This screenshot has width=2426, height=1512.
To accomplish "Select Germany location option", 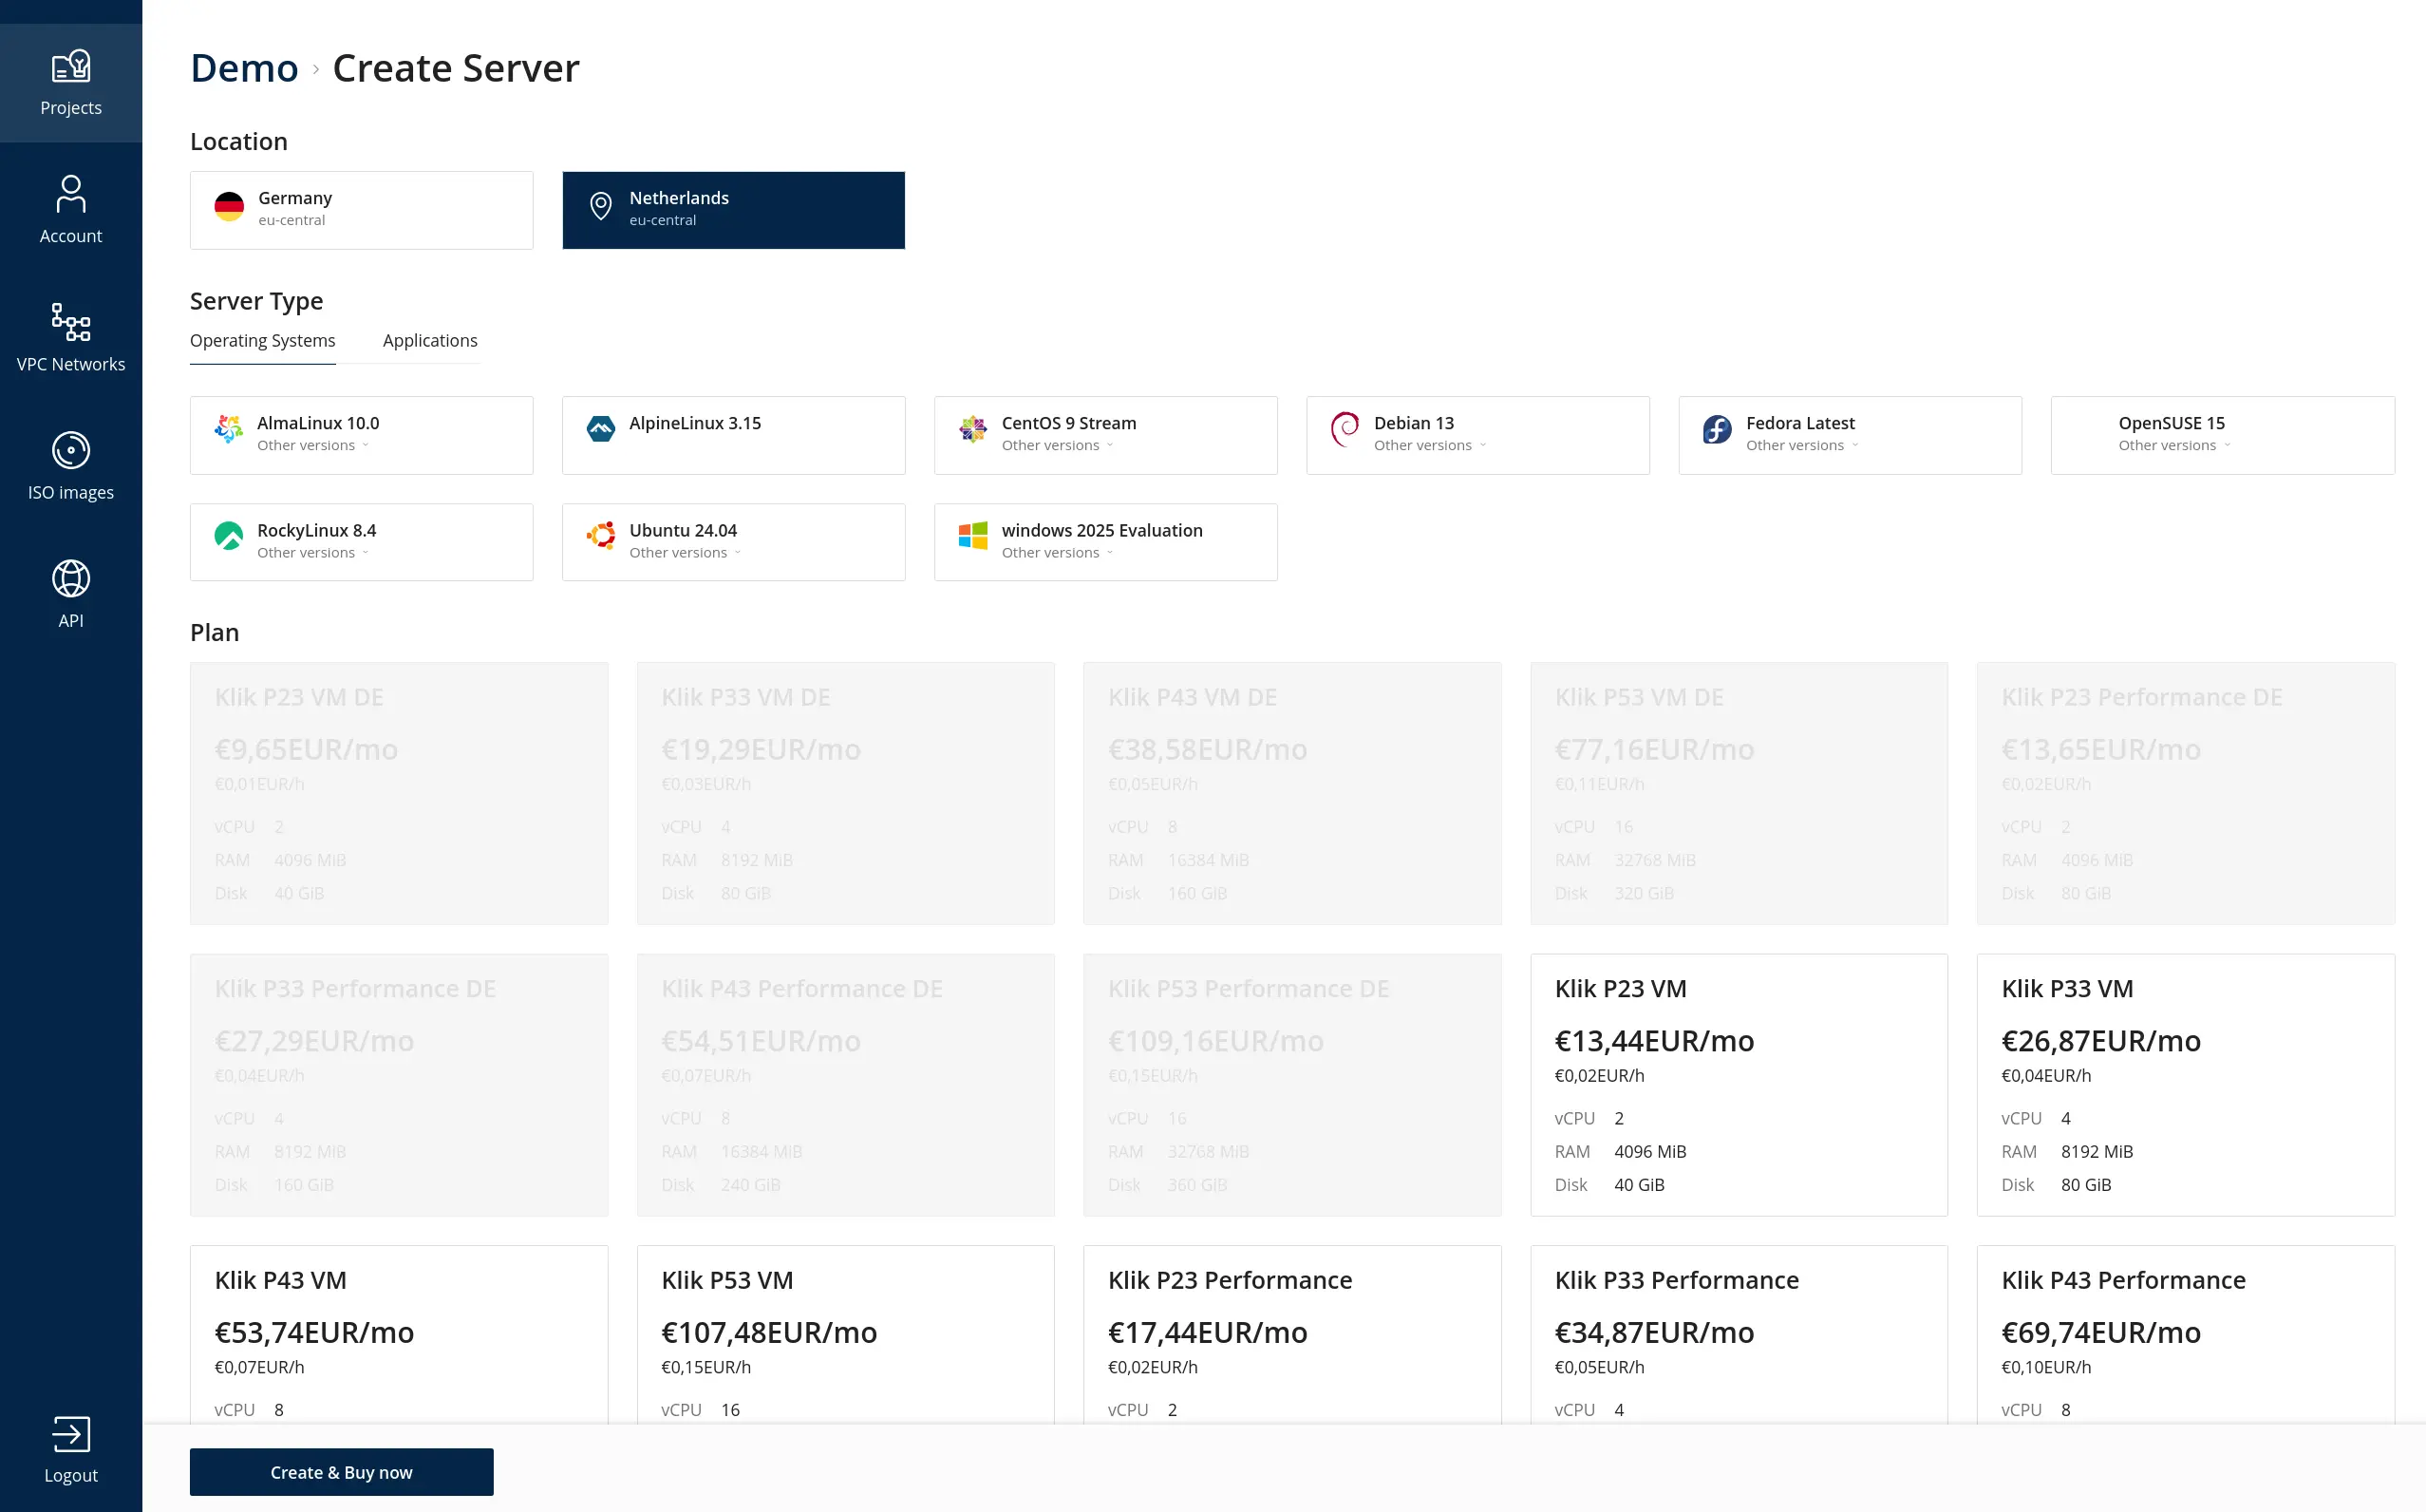I will pos(361,210).
